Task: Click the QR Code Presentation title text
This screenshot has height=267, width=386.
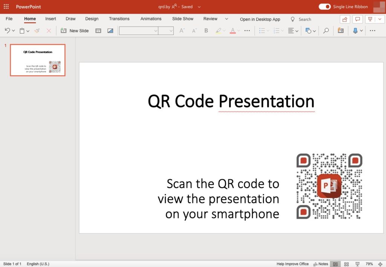Action: pos(231,101)
